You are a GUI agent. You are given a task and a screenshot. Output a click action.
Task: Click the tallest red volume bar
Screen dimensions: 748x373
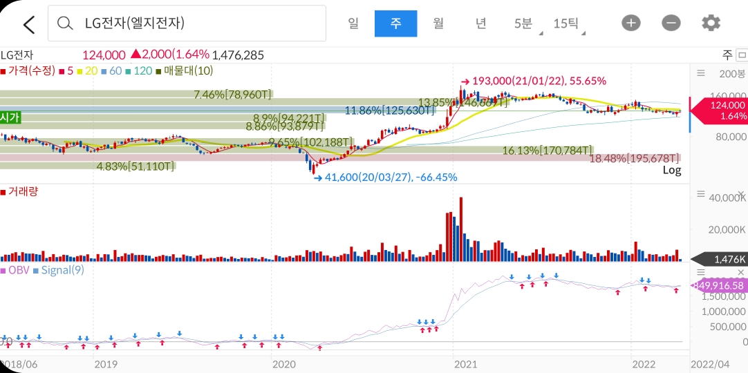(461, 229)
